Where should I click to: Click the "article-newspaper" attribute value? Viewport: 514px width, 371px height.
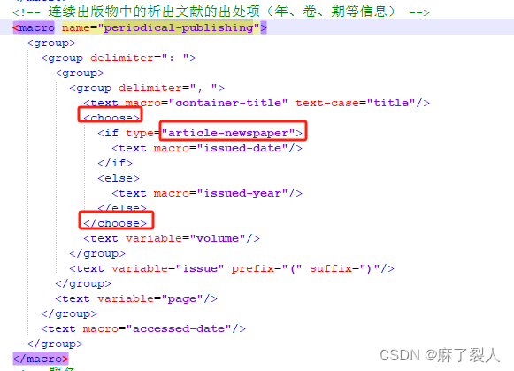point(228,133)
